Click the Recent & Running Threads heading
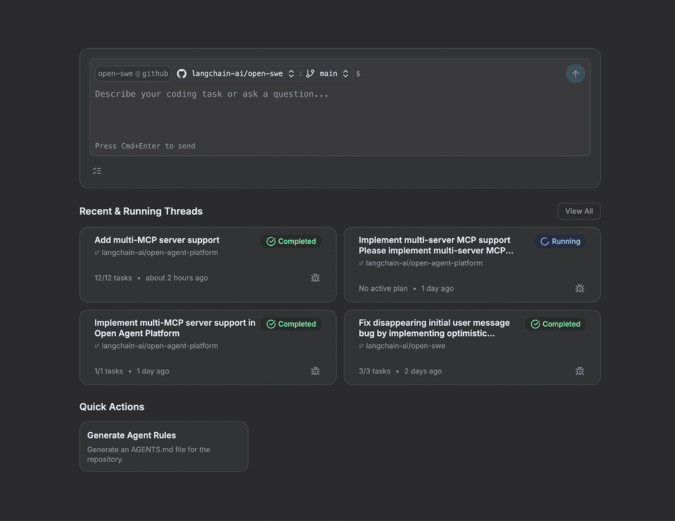This screenshot has width=675, height=521. point(141,211)
